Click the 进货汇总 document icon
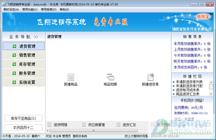 click(118, 125)
